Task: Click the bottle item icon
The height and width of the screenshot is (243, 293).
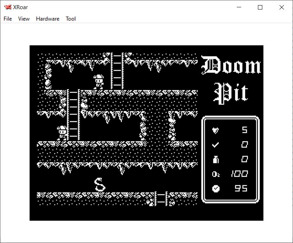Action: tap(216, 159)
